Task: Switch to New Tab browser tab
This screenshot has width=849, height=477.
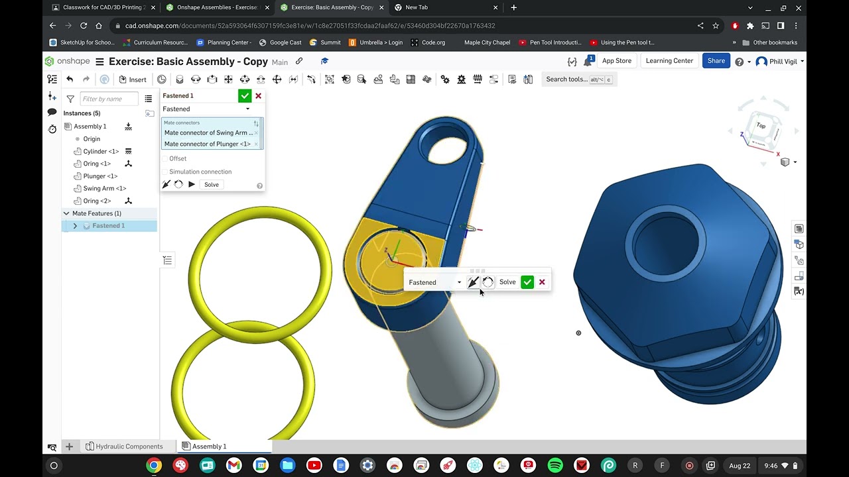Action: [x=446, y=7]
